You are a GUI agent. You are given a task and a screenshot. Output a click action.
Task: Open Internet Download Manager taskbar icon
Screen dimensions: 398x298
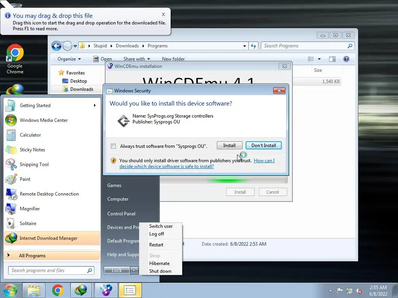[x=81, y=290]
